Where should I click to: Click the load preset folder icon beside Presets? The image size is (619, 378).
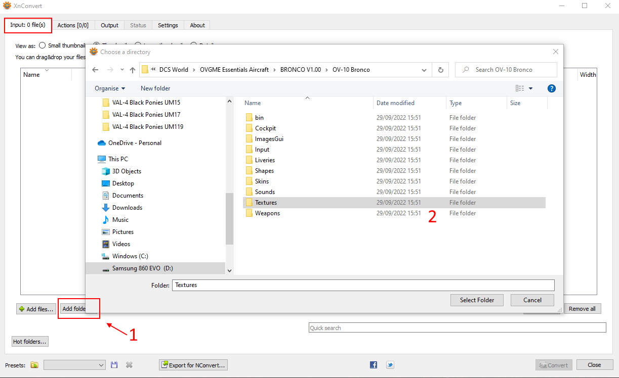[x=34, y=365]
